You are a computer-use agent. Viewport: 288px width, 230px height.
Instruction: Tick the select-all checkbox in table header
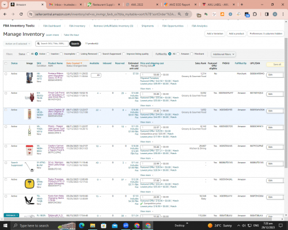(x=6, y=63)
